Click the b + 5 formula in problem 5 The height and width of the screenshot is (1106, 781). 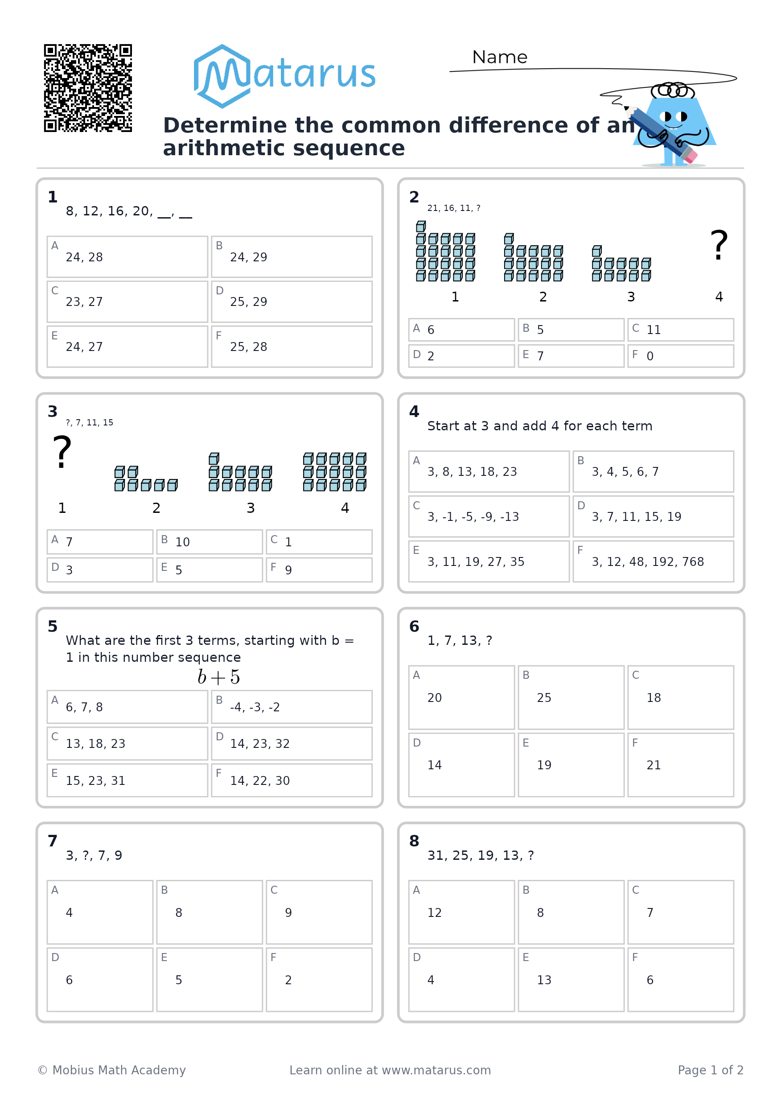(218, 677)
